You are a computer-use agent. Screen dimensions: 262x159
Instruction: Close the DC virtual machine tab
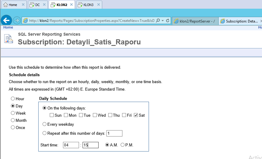(44, 5)
